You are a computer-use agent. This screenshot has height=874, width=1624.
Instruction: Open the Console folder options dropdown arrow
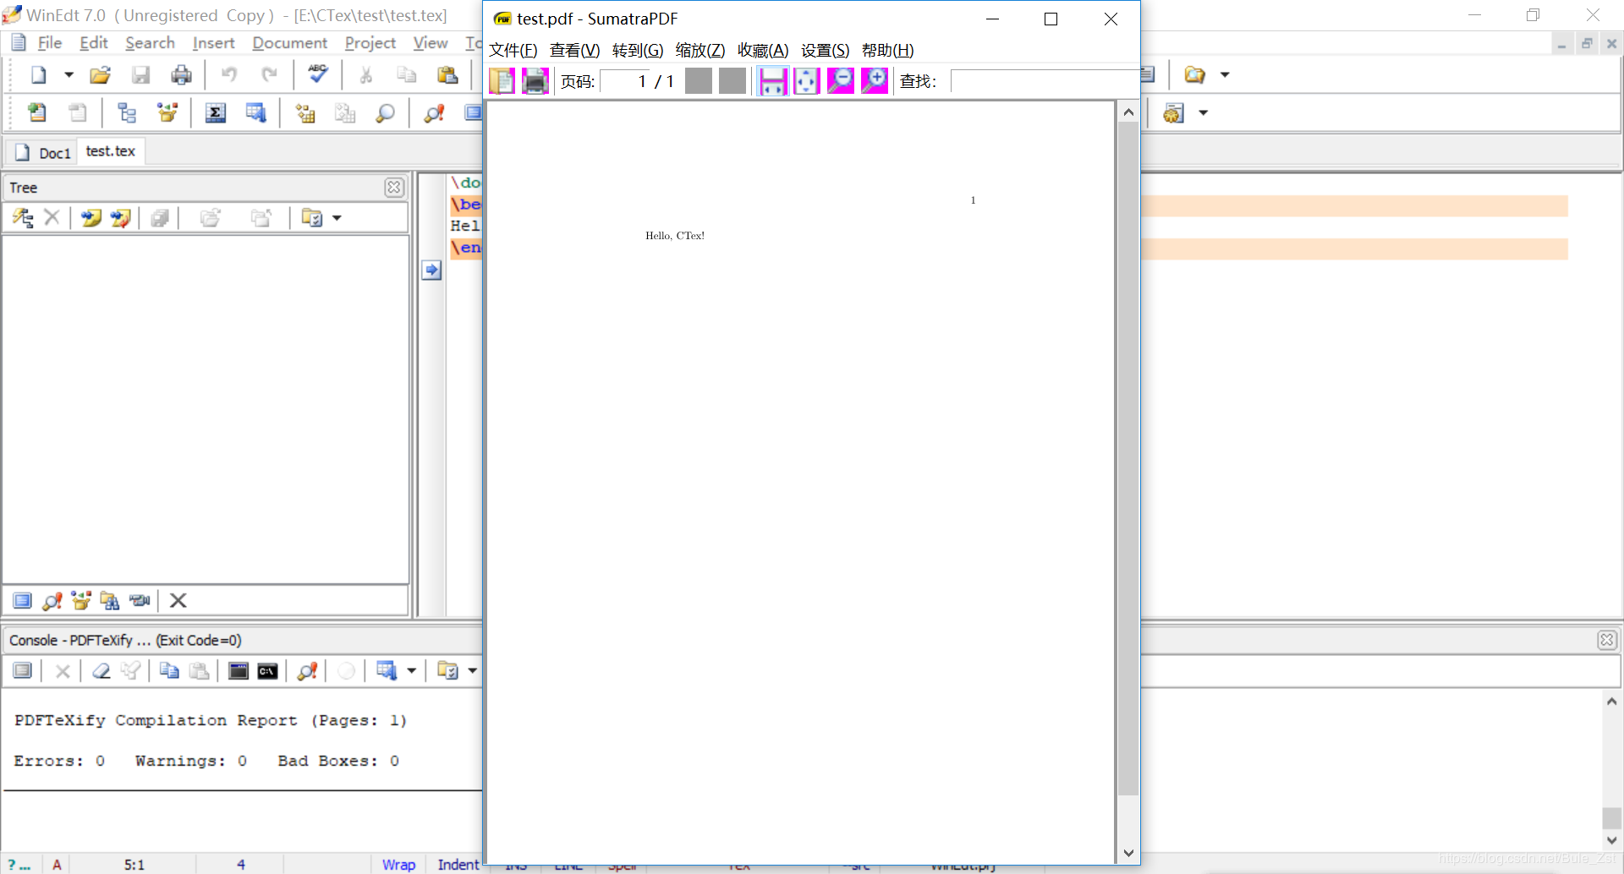473,671
